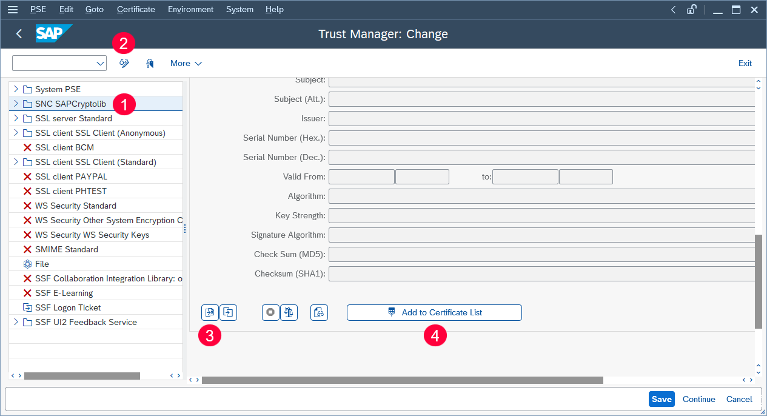Expand the SNC SAPCryptolib node
Image resolution: width=767 pixels, height=416 pixels.
coord(16,104)
